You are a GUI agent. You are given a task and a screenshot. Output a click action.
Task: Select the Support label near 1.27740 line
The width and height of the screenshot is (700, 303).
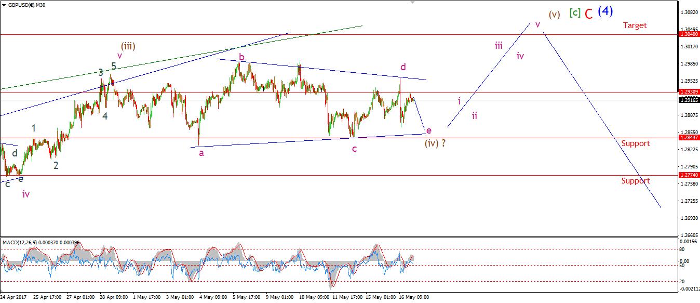coord(636,181)
